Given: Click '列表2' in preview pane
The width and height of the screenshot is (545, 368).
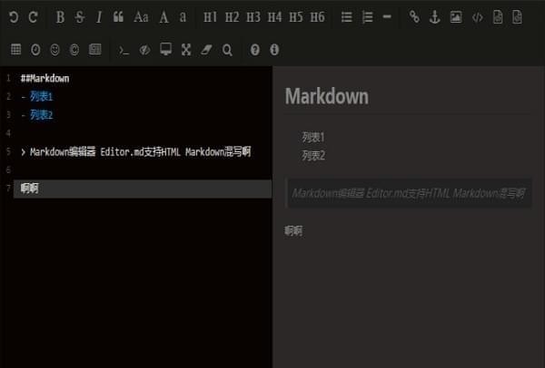Looking at the screenshot, I should tap(313, 156).
